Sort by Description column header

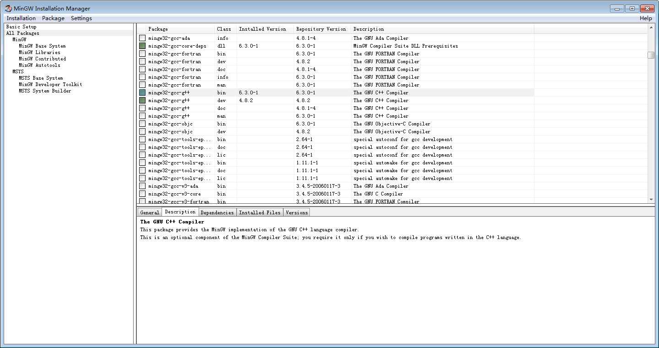443,29
